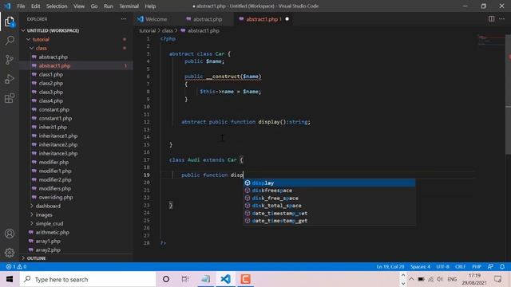The height and width of the screenshot is (287, 511).
Task: Open editor more actions ellipsis
Action: (x=501, y=19)
